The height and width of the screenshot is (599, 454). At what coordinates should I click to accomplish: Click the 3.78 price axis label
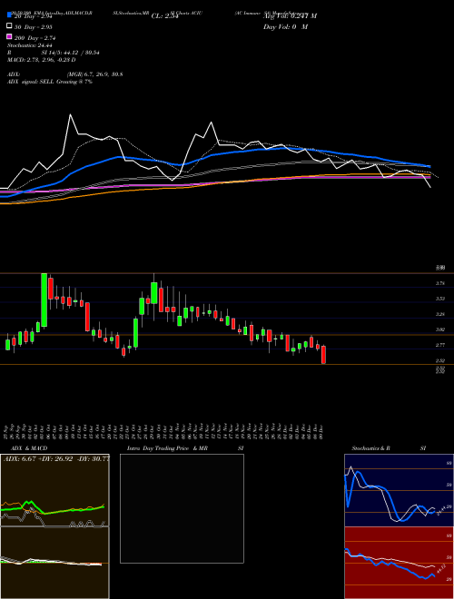[440, 283]
